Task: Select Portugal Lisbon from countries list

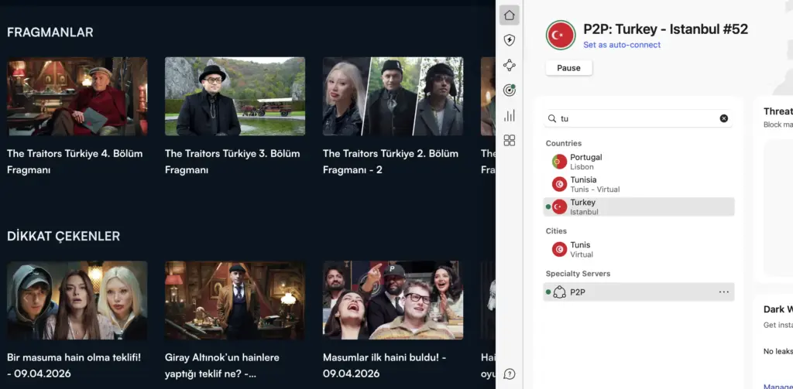Action: pyautogui.click(x=585, y=162)
